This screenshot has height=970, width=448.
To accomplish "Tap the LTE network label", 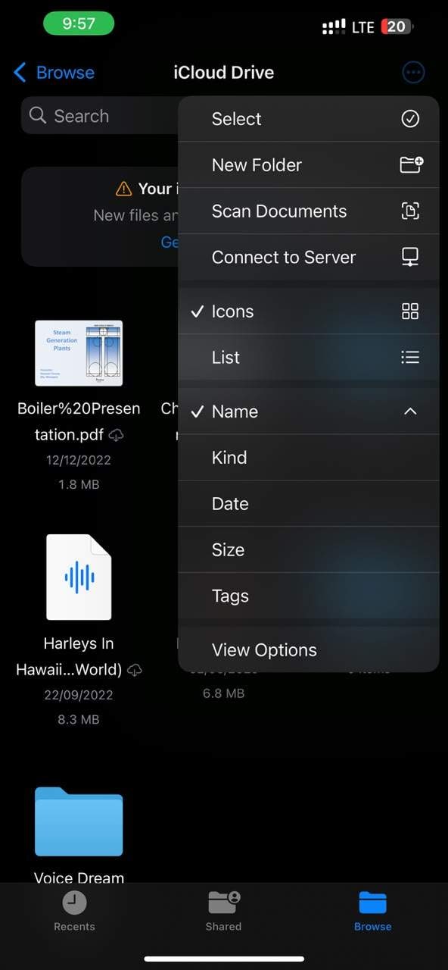I will (363, 27).
